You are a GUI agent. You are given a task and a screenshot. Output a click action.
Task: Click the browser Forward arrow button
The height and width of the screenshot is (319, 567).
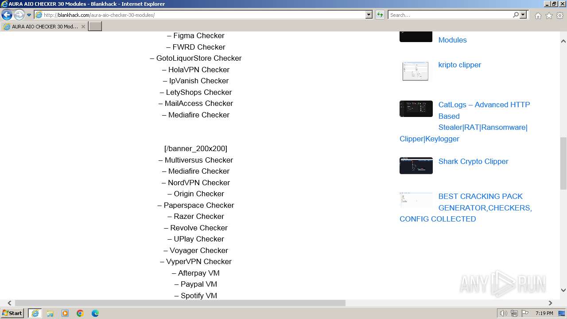pyautogui.click(x=19, y=15)
